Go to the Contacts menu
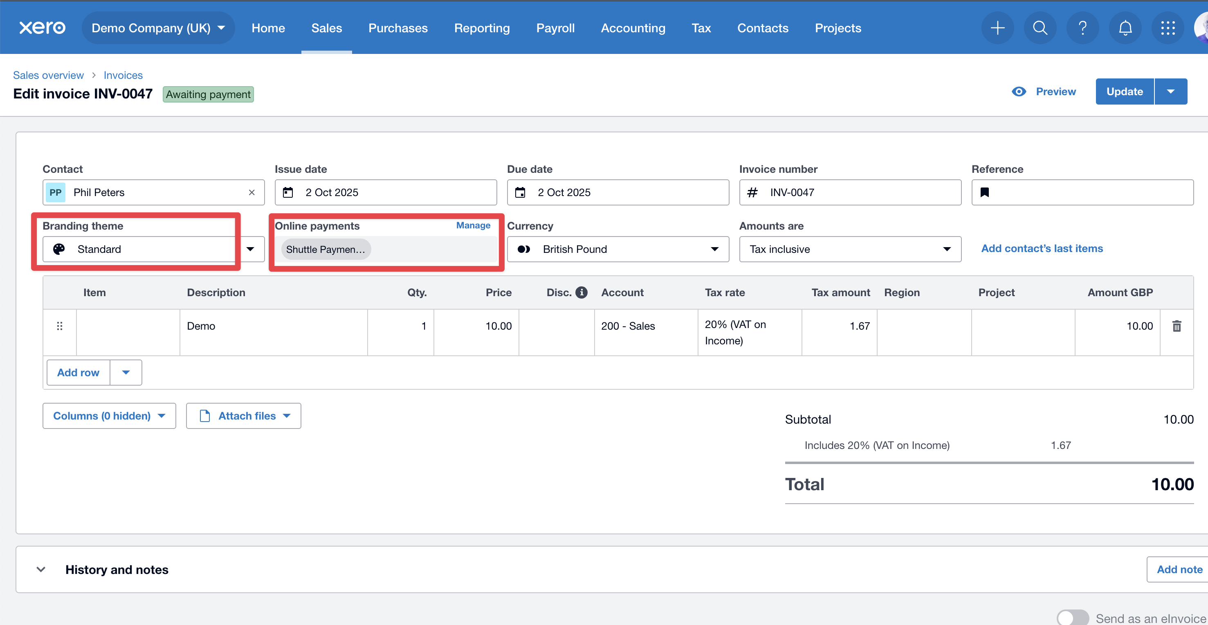The image size is (1208, 625). coord(763,28)
